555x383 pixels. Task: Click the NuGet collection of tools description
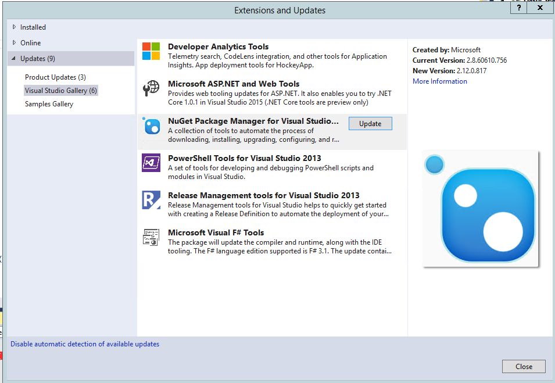coord(253,135)
